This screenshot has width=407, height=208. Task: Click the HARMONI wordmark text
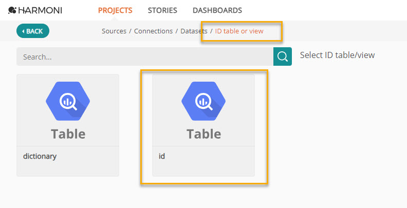click(x=40, y=10)
